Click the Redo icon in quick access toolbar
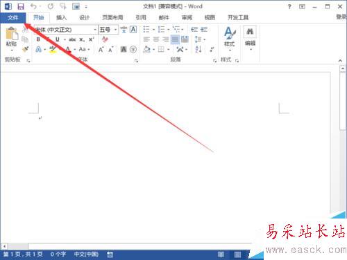347x260 pixels. [x=51, y=6]
